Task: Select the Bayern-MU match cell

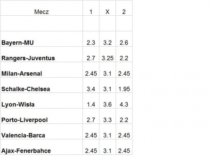Action: click(41, 39)
